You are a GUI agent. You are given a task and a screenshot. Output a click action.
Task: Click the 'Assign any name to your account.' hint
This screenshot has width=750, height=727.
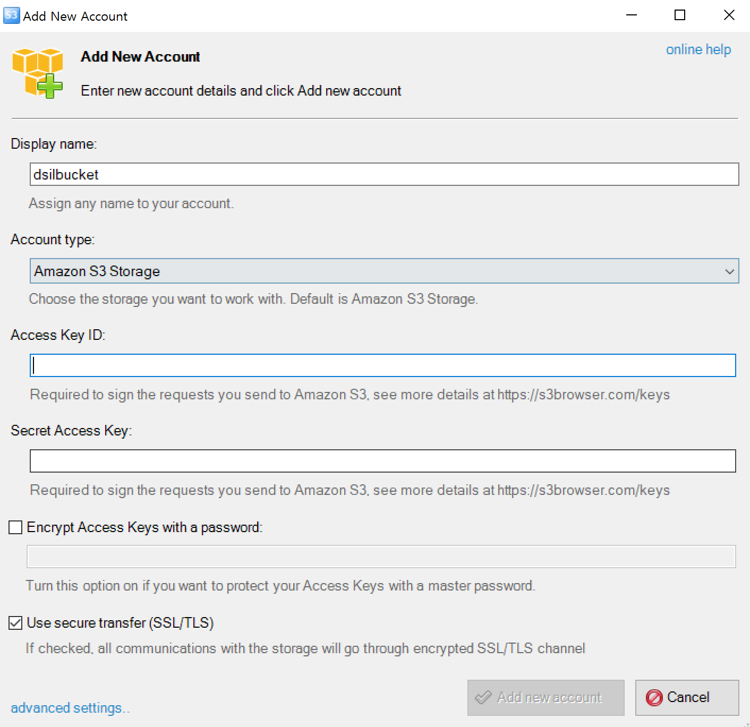[131, 203]
